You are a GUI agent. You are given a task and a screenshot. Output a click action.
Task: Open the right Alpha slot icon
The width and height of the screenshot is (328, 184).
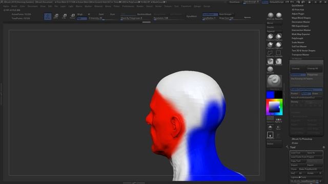(278, 119)
